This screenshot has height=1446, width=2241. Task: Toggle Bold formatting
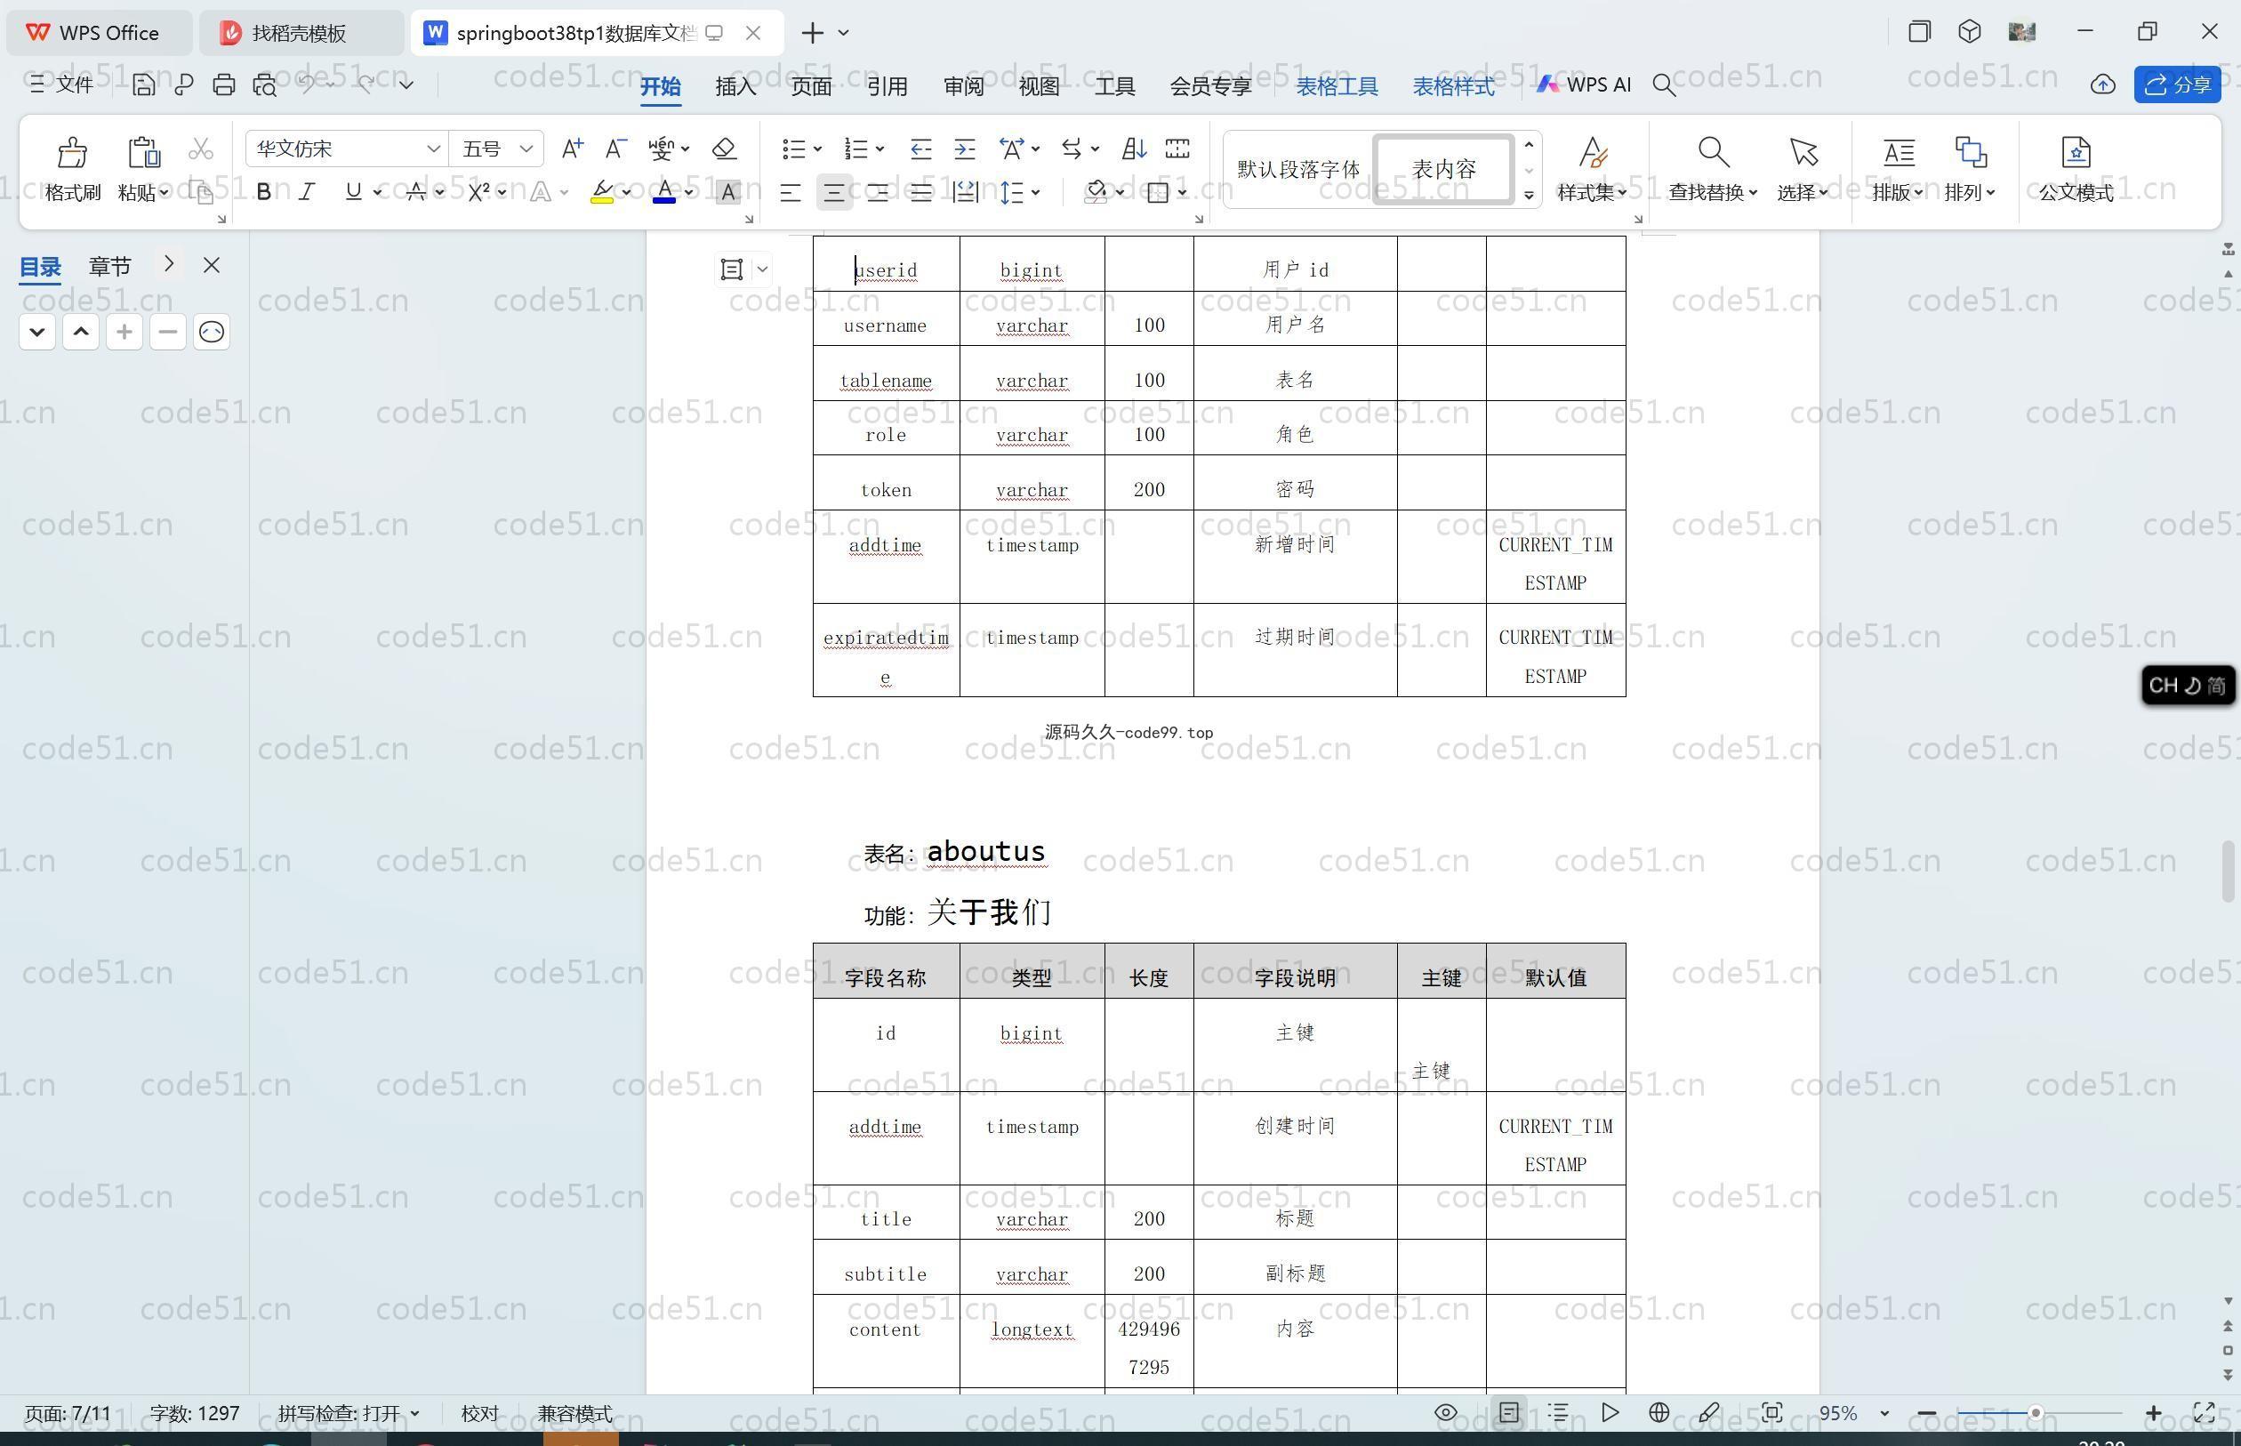[x=264, y=191]
